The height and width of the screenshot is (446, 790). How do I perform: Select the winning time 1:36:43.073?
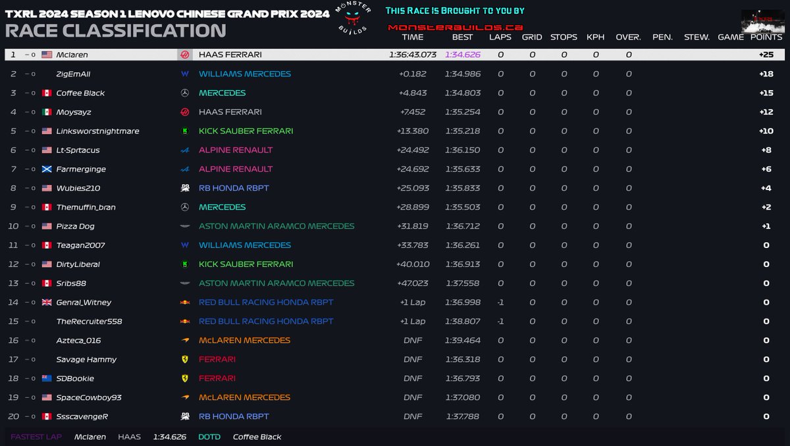pyautogui.click(x=413, y=55)
